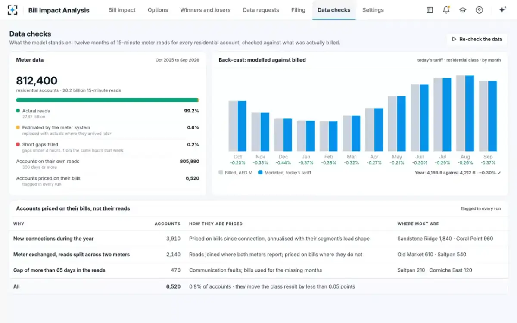Screen dimensions: 517x323
Task: Click the app logo icon
Action: tap(13, 10)
